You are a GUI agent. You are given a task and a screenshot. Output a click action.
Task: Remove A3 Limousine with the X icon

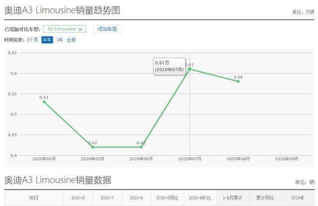pos(80,29)
